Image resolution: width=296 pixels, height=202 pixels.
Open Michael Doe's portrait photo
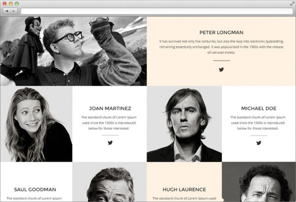point(184,124)
